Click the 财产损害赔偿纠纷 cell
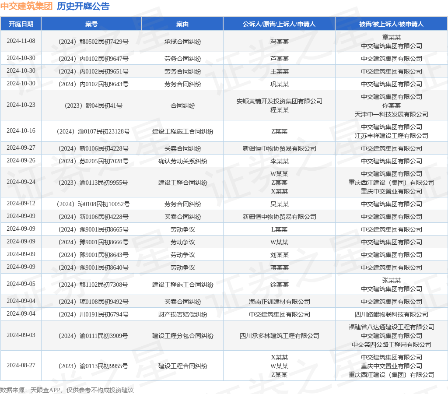The height and width of the screenshot is (394, 448). tap(182, 314)
